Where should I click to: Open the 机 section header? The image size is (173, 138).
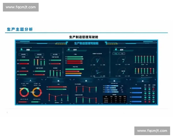[58, 81]
